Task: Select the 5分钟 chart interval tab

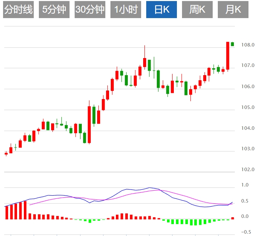Action: coord(54,10)
